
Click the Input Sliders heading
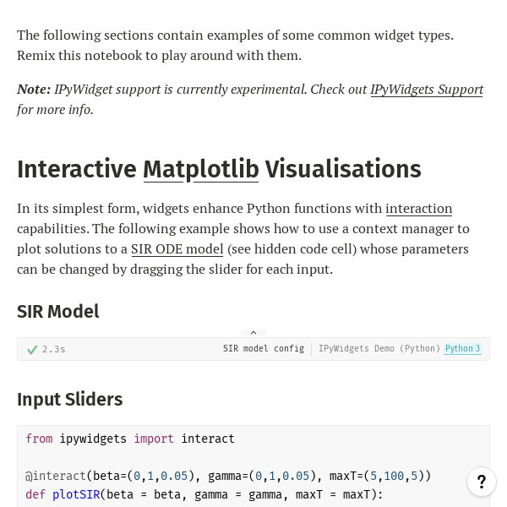[70, 400]
